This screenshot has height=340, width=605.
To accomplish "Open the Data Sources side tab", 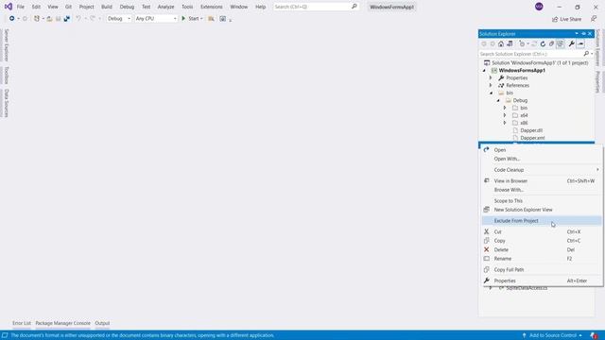I will [x=7, y=103].
